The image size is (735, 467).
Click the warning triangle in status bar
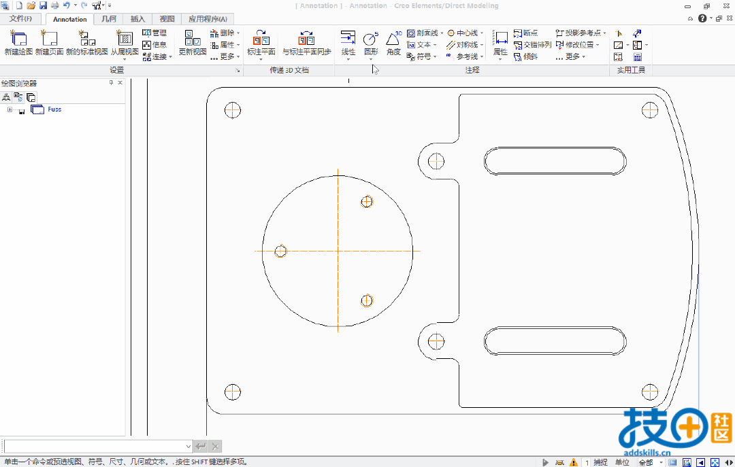click(x=574, y=462)
